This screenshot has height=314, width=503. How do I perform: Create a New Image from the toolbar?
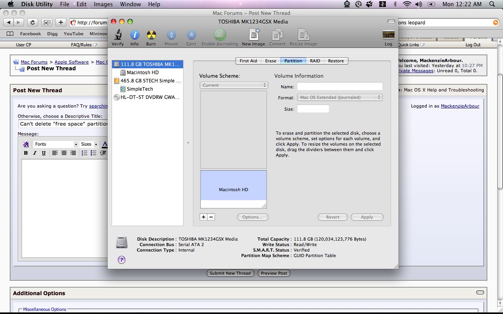(x=253, y=35)
